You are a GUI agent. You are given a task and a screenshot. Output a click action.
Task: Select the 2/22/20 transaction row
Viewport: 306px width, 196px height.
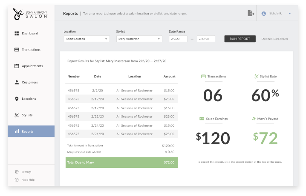121,116
